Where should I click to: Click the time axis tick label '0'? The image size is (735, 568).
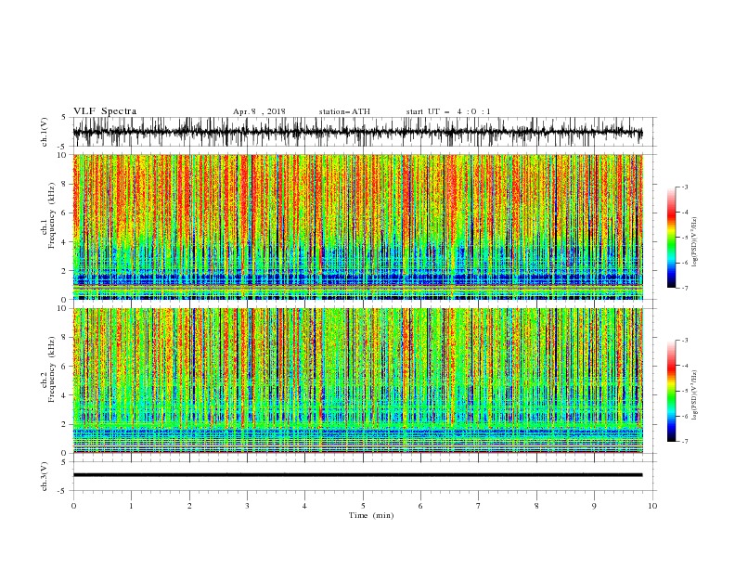(x=73, y=506)
